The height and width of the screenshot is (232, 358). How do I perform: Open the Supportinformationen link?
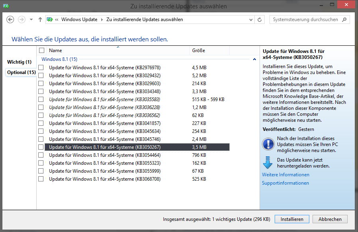(285, 183)
